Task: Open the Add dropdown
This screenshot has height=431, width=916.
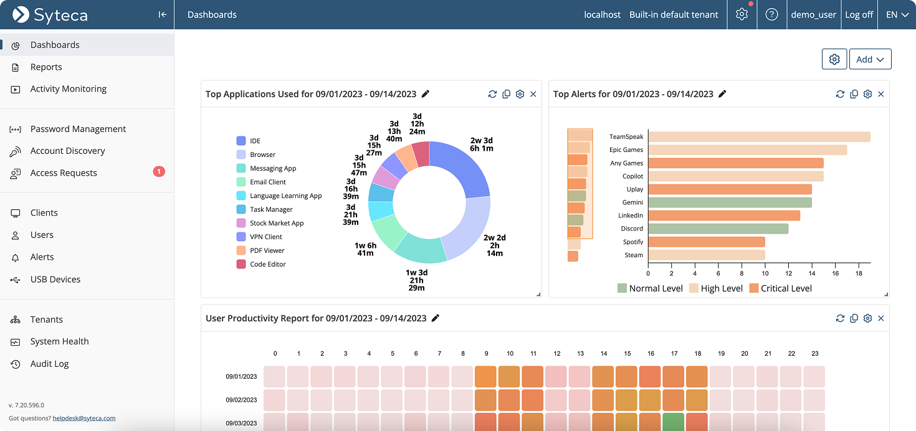Action: pos(870,59)
